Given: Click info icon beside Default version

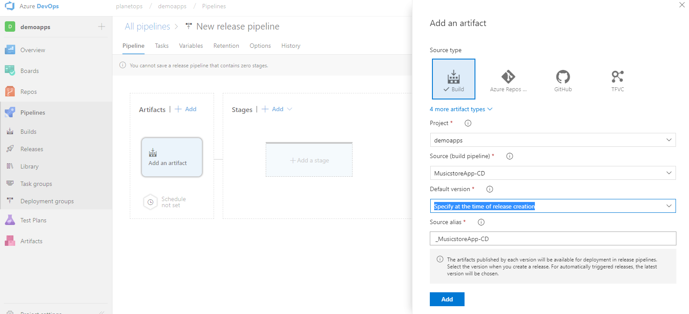Looking at the screenshot, I should pyautogui.click(x=490, y=189).
